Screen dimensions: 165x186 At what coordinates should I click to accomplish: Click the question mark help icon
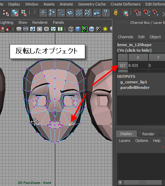point(106,13)
